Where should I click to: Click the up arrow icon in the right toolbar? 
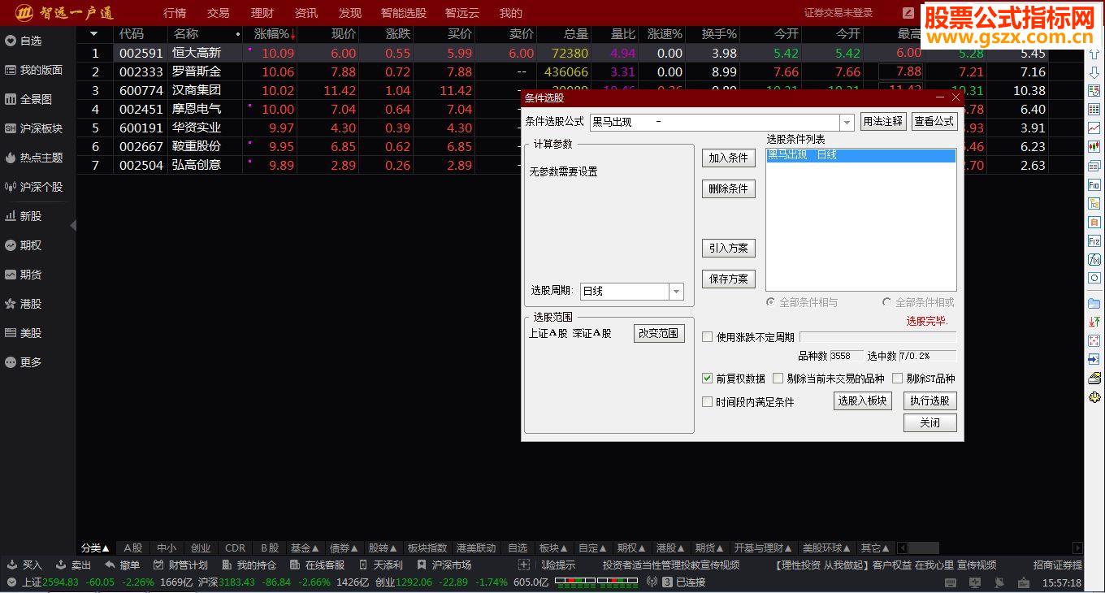click(1094, 55)
